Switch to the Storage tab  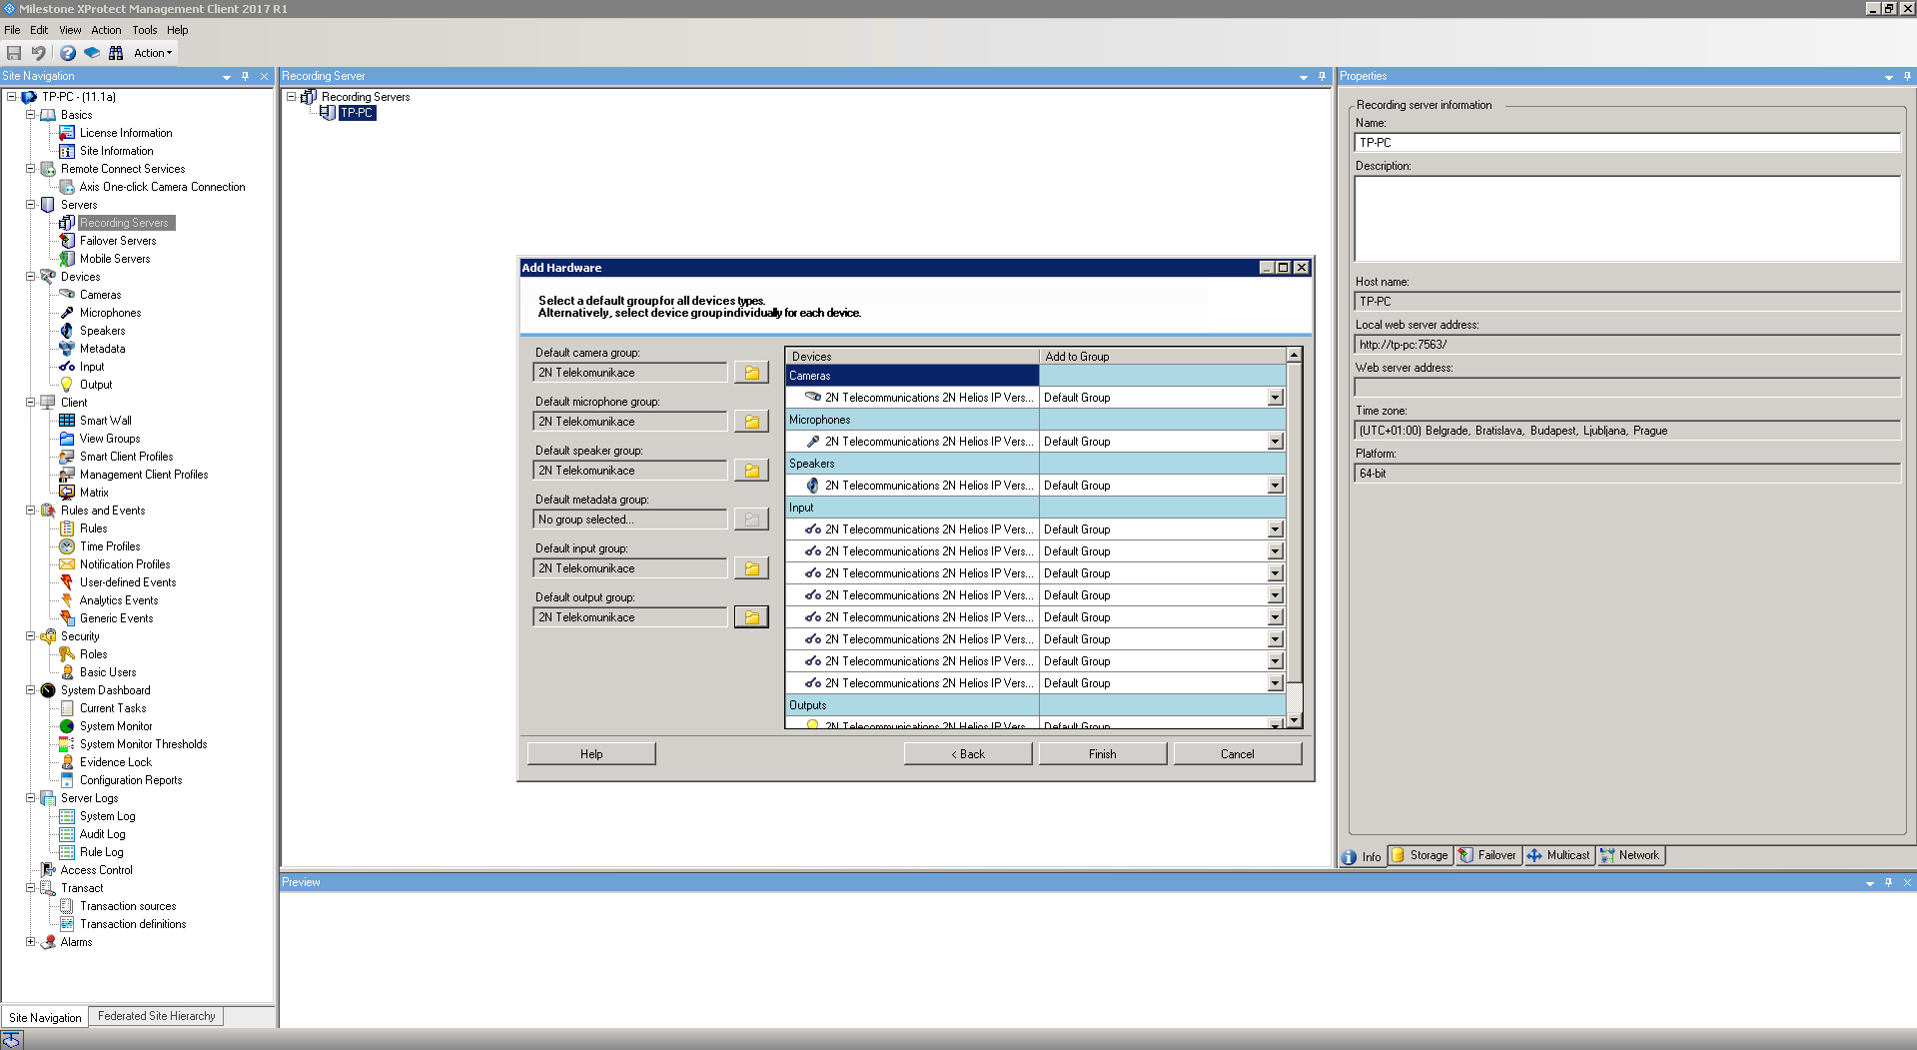coord(1420,855)
